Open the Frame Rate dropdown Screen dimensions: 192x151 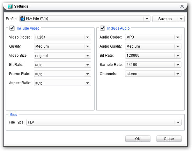(x=62, y=74)
